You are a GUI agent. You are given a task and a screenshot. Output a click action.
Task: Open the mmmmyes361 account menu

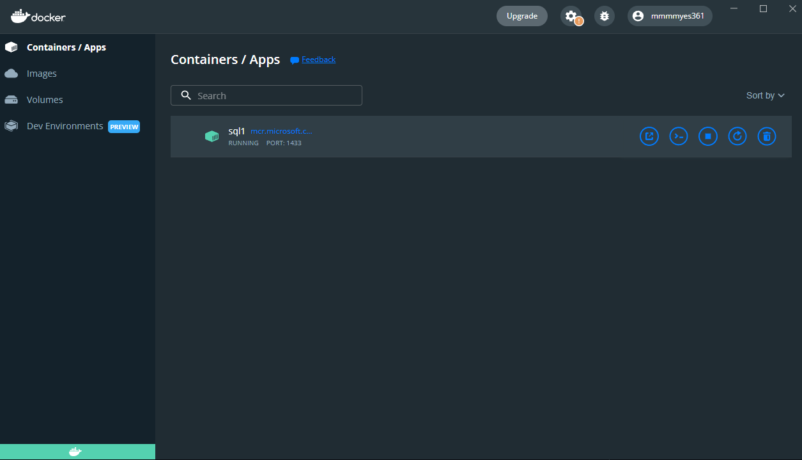(x=670, y=15)
